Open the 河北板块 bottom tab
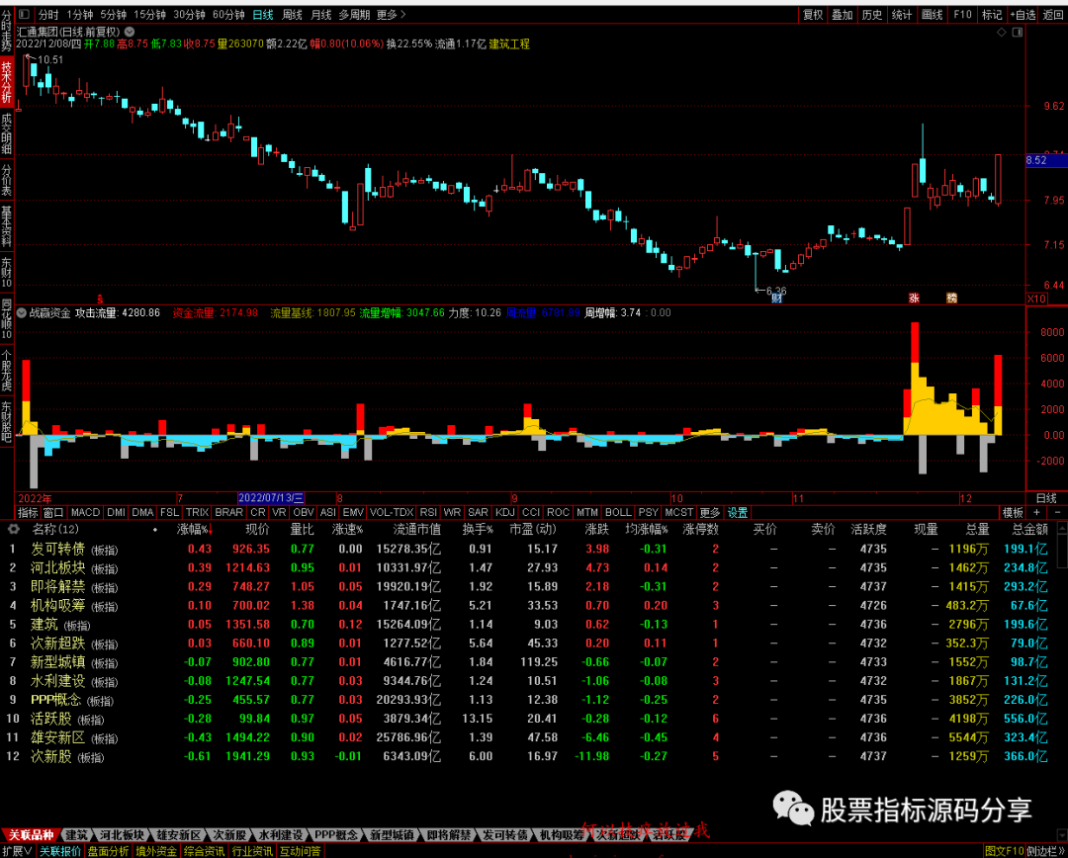Viewport: 1068px width, 858px height. tap(122, 835)
